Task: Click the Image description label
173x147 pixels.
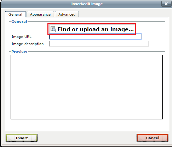Action: 28,44
